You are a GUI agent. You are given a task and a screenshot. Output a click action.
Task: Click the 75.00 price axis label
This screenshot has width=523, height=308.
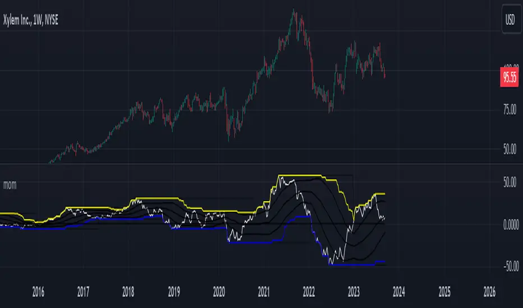(x=510, y=110)
